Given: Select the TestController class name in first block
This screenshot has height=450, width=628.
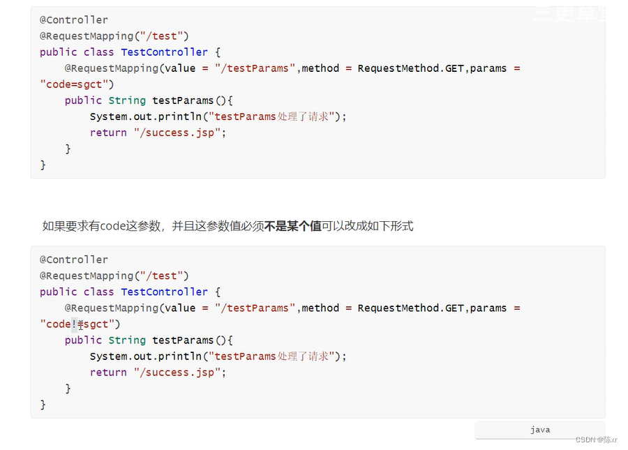Looking at the screenshot, I should [164, 52].
